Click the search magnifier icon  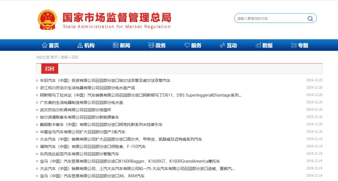pos(310,18)
